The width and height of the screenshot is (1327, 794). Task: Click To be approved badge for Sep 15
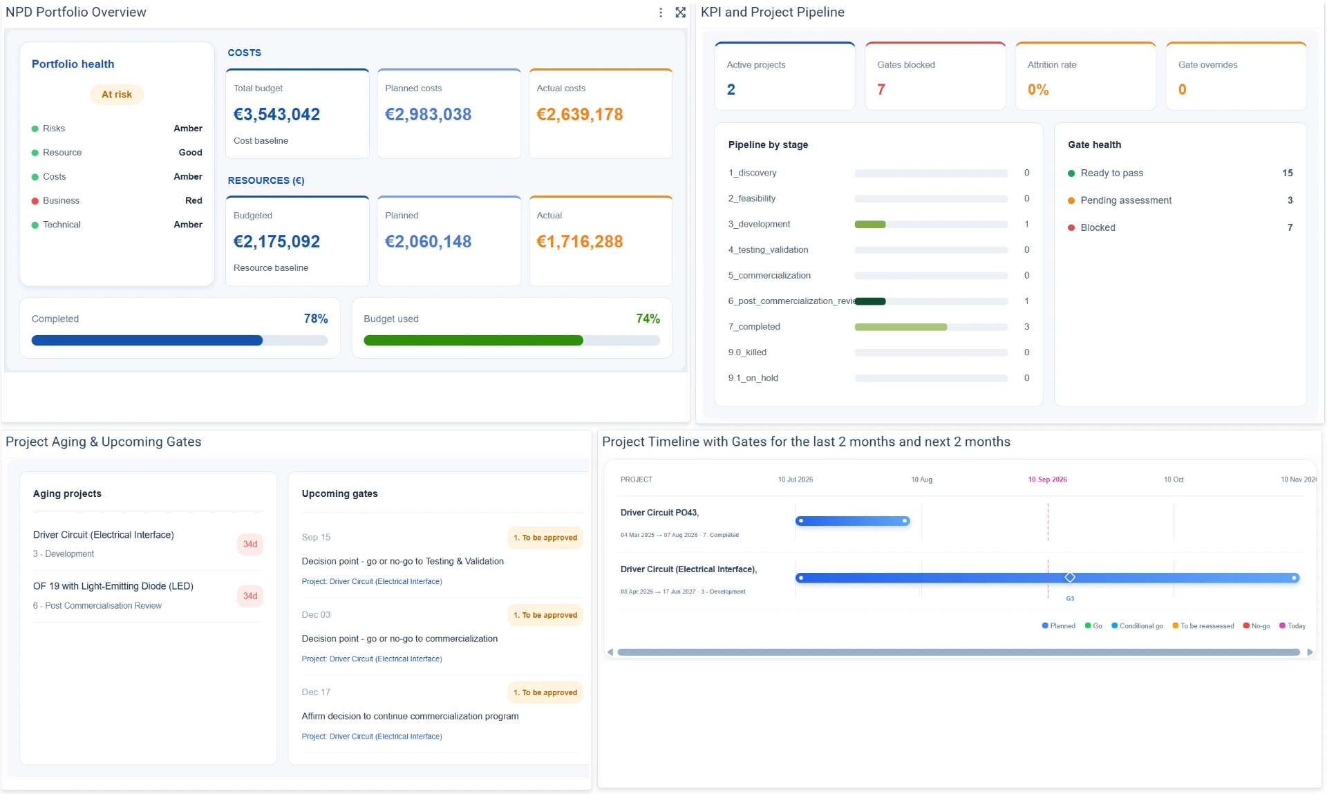[x=545, y=538]
